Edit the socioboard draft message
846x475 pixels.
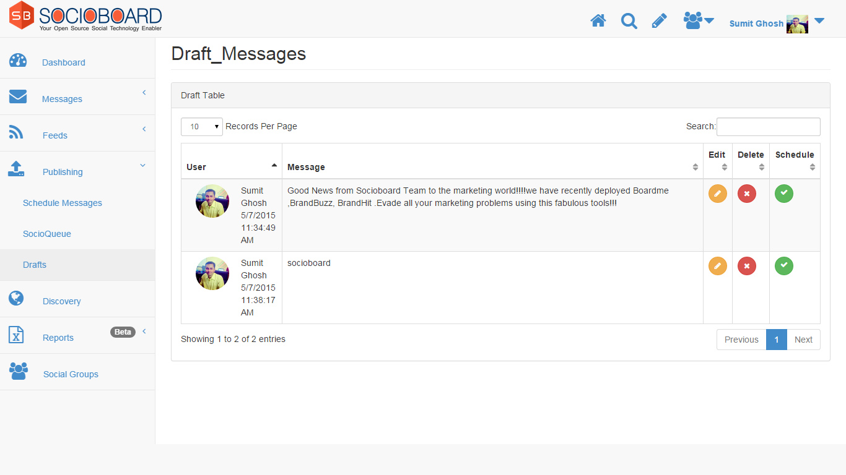click(718, 266)
